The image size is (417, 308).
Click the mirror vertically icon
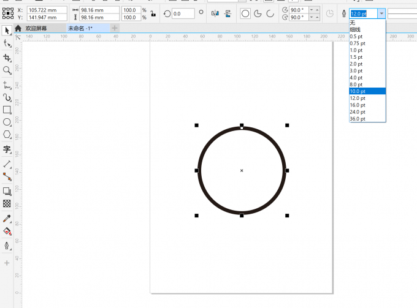228,13
